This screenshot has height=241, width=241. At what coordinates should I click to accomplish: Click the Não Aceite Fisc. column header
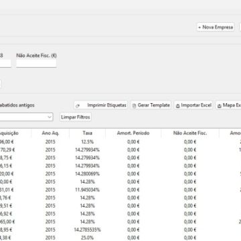[190, 133]
